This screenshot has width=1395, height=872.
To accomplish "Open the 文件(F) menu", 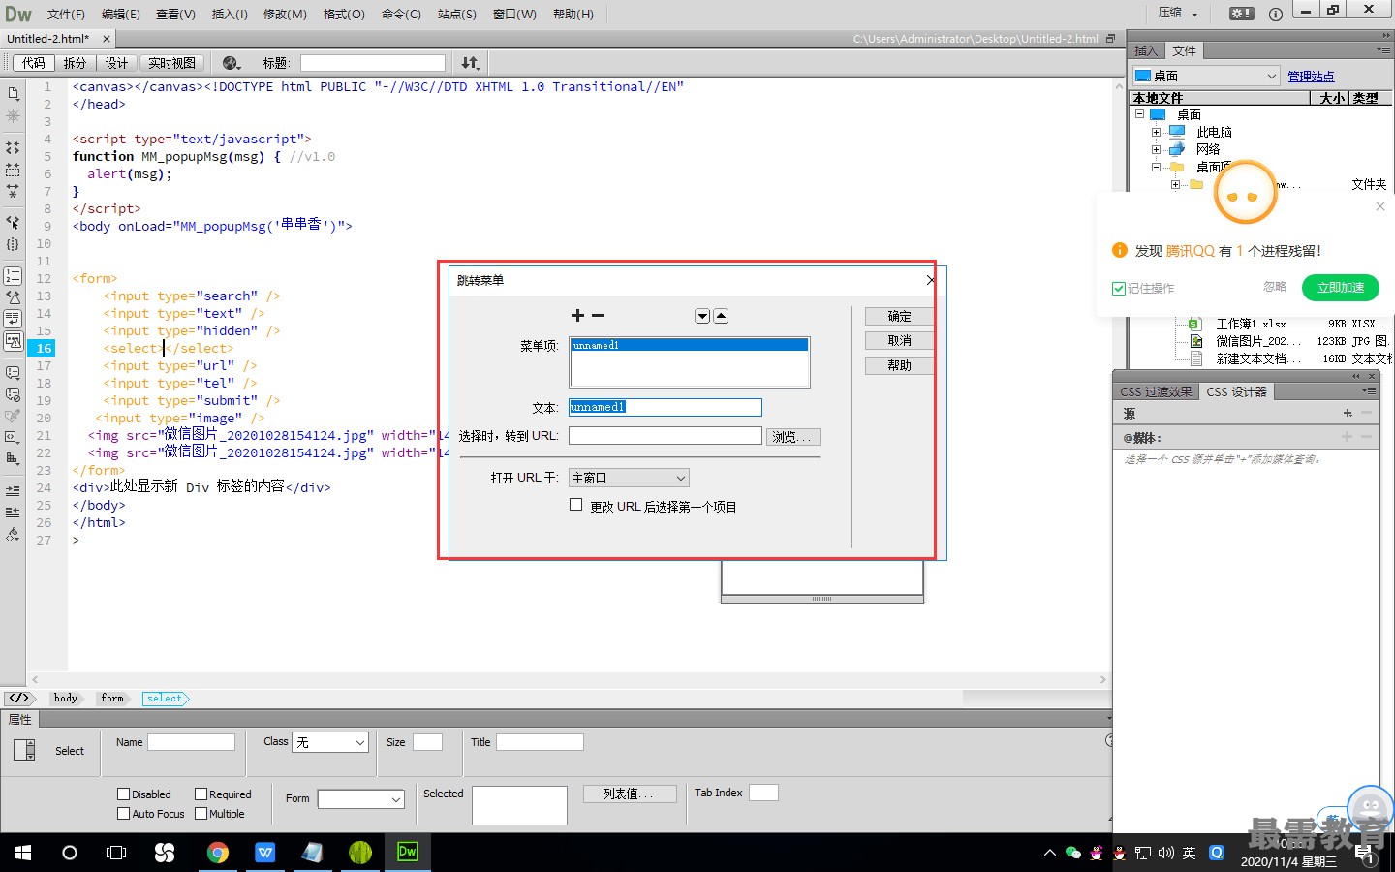I will point(66,14).
